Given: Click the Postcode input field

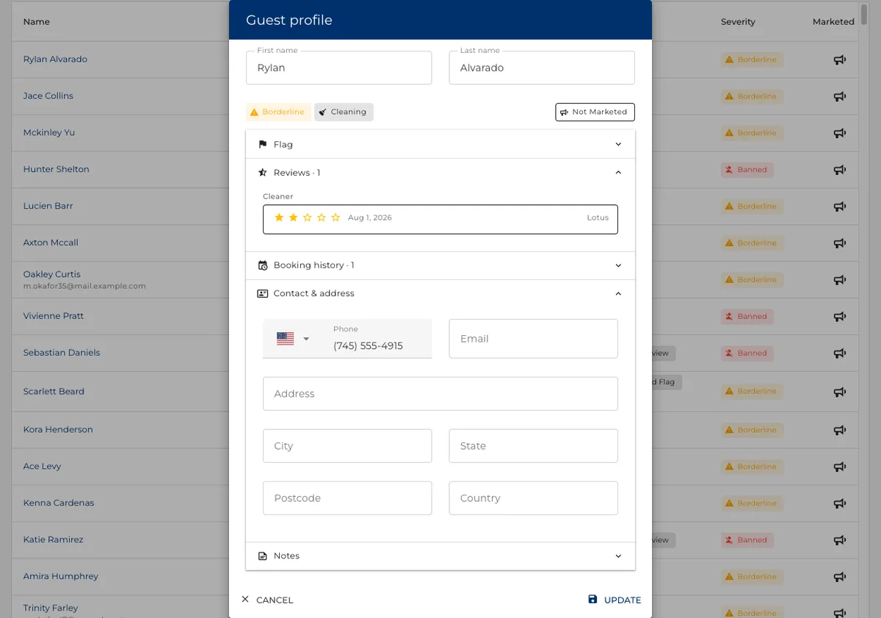Looking at the screenshot, I should tap(347, 498).
